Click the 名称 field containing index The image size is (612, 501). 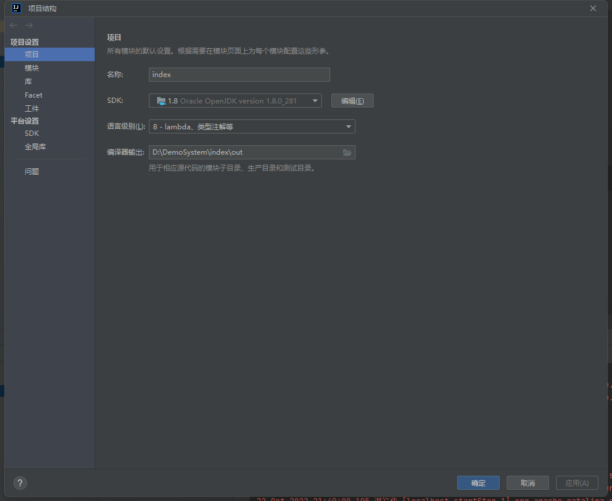[240, 75]
